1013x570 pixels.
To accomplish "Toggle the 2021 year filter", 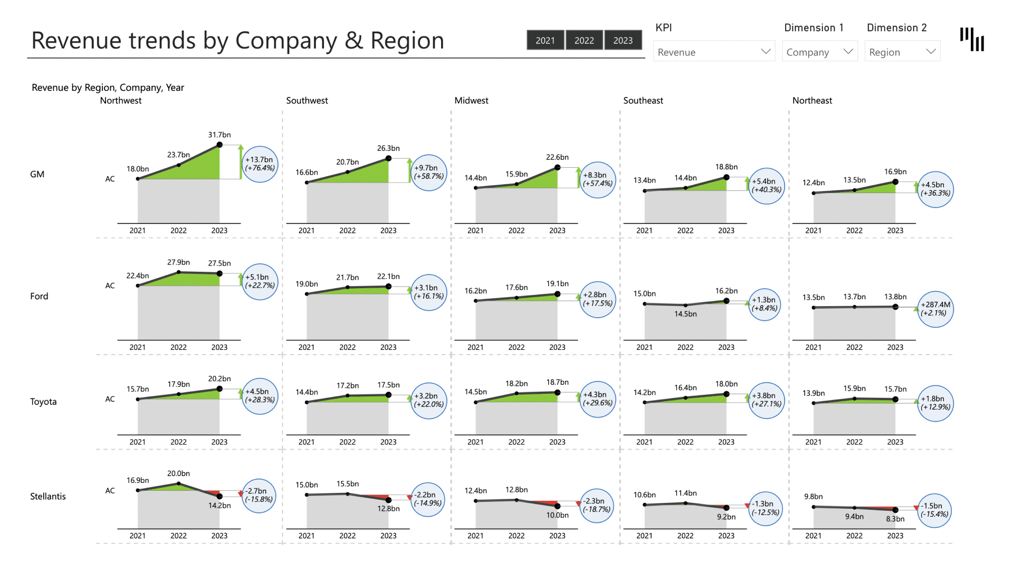I will 545,40.
